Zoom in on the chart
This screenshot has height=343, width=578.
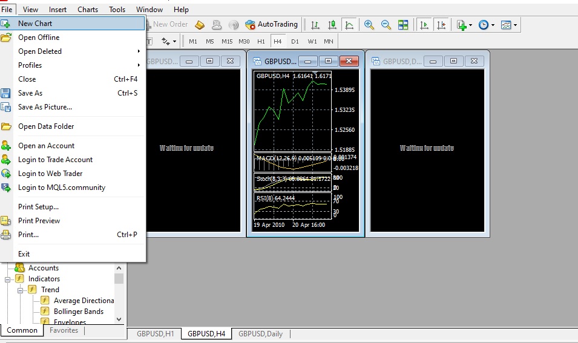369,25
